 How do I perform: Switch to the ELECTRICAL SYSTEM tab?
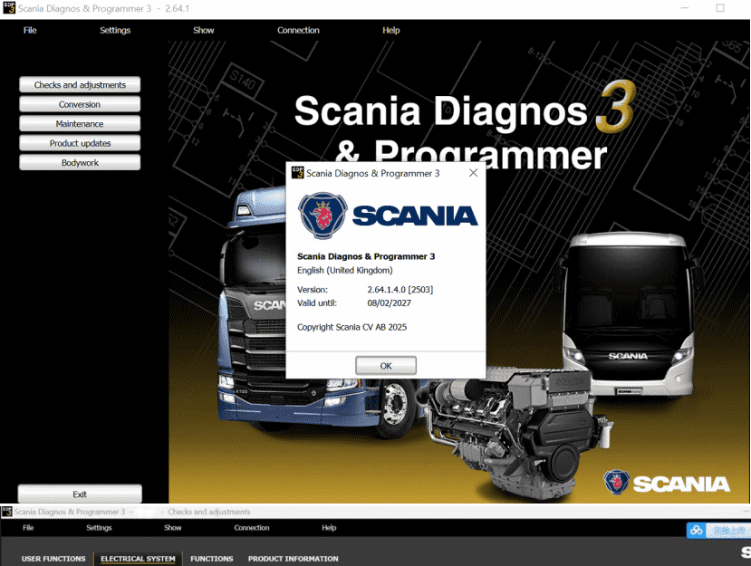(138, 559)
